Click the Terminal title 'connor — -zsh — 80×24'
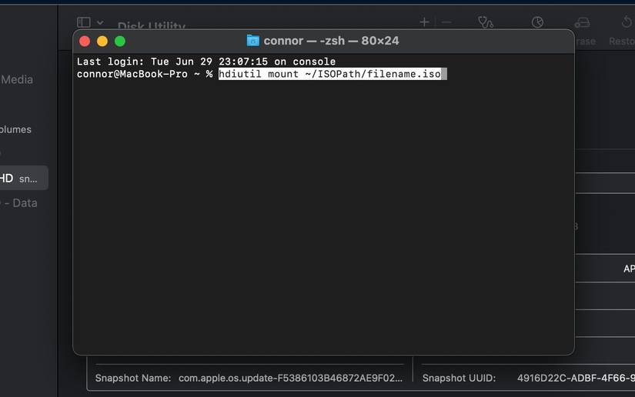The width and height of the screenshot is (635, 397). (331, 41)
